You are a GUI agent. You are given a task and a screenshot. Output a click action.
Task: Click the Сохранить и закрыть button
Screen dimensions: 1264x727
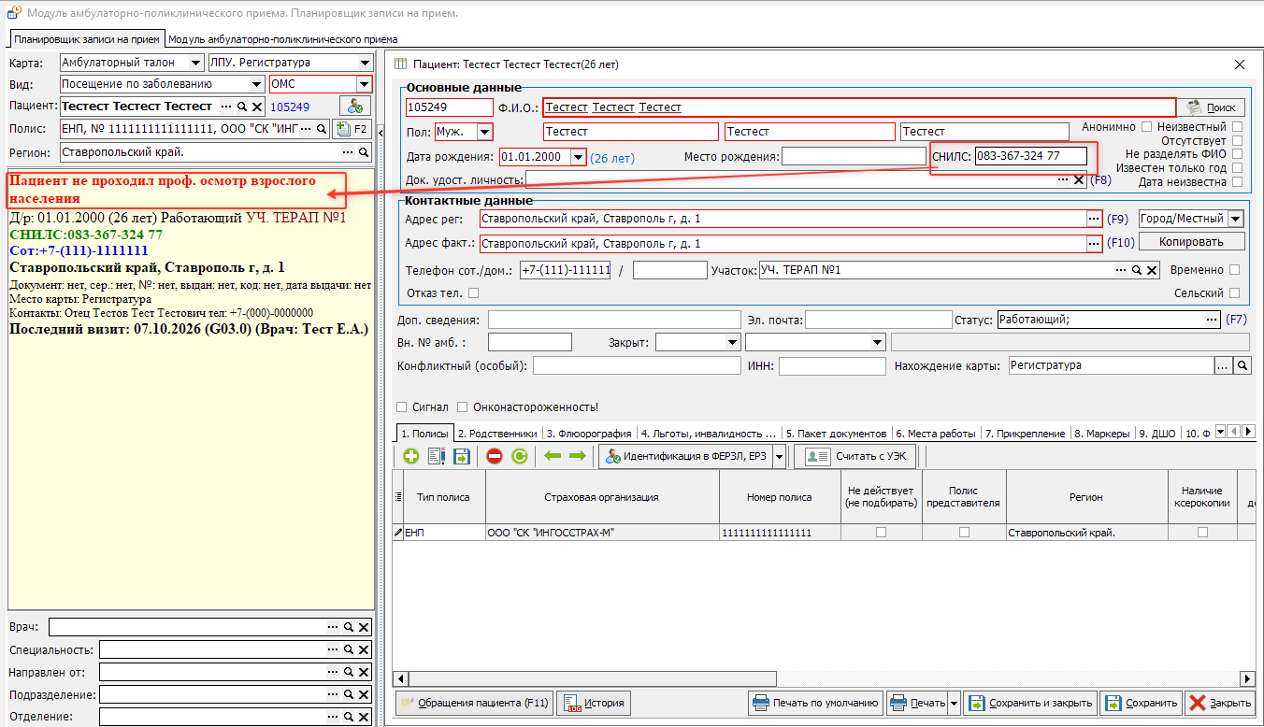coord(1029,703)
